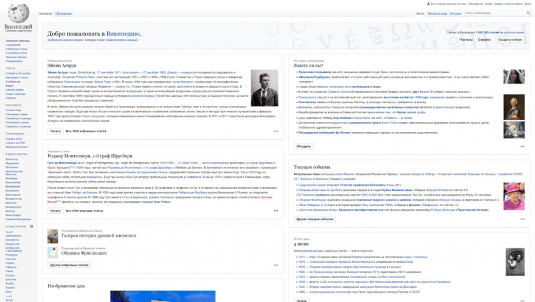Focus the Искать в Википедии search field
Screen dimensions: 535x302
pos(492,13)
